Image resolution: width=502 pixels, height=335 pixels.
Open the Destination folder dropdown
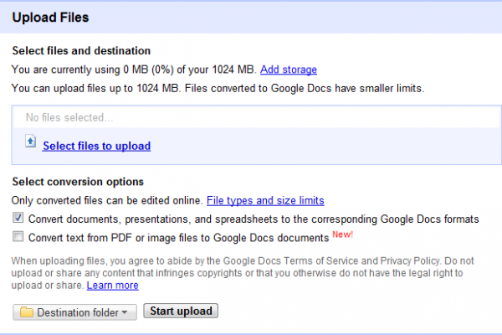tap(75, 312)
